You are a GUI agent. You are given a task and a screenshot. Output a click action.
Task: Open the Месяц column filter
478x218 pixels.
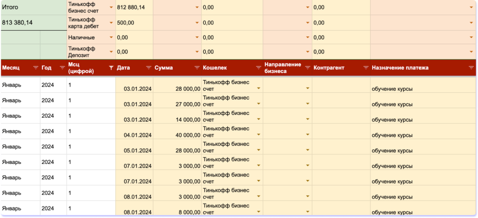click(x=35, y=68)
